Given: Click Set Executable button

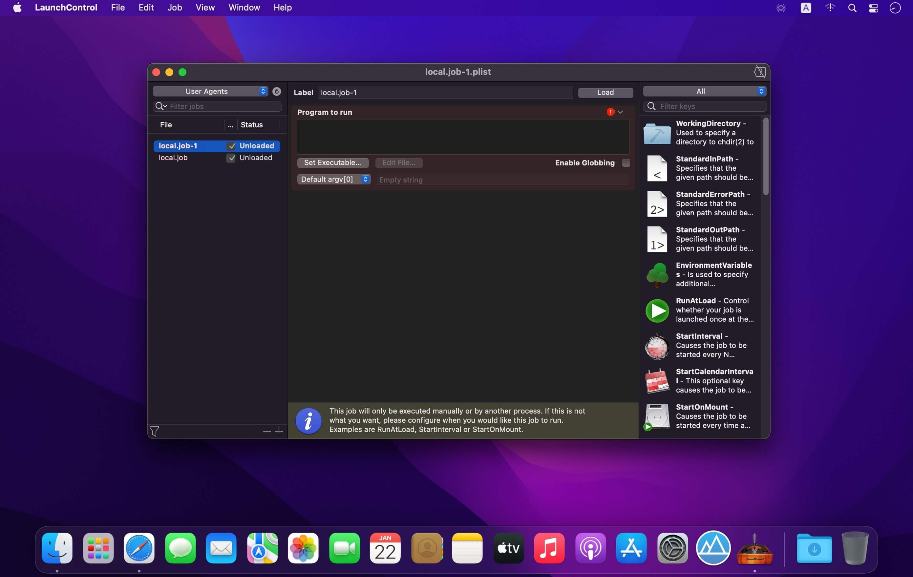Looking at the screenshot, I should [332, 163].
